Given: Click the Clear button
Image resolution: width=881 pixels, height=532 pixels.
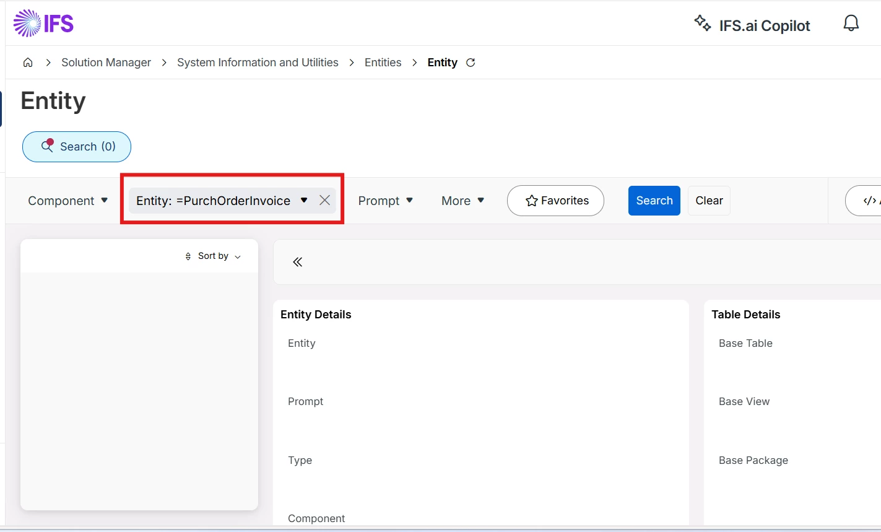Looking at the screenshot, I should 709,201.
